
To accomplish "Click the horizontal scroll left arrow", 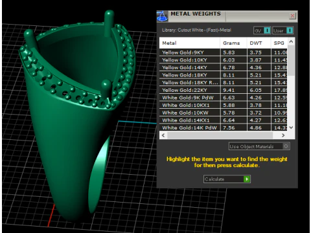I will 163,135.
